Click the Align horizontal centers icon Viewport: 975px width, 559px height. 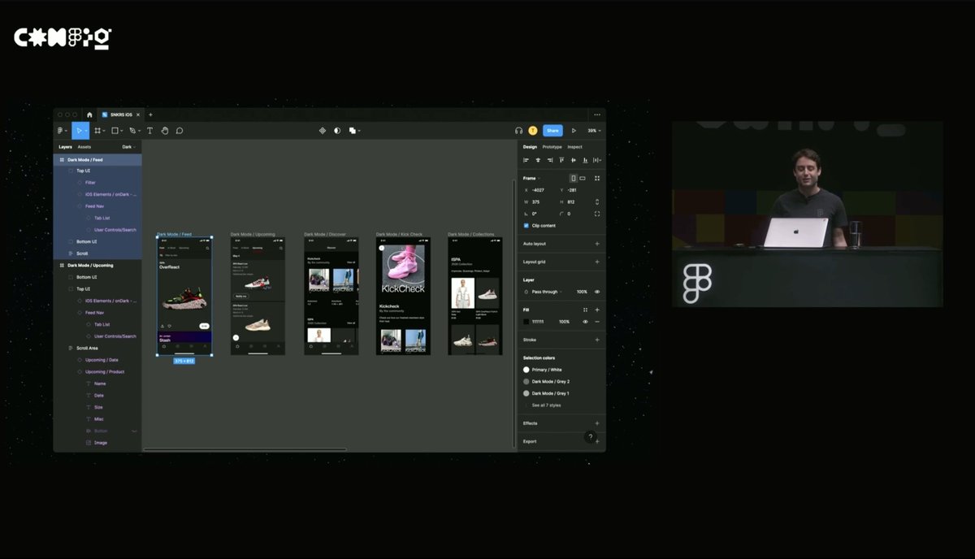pos(537,160)
